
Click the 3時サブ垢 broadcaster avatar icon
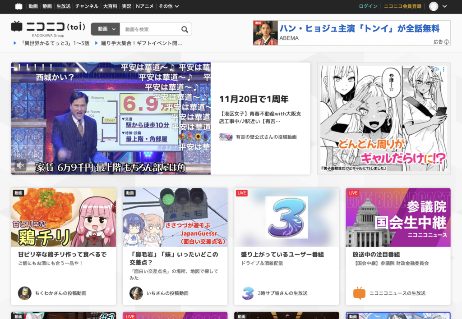248,293
